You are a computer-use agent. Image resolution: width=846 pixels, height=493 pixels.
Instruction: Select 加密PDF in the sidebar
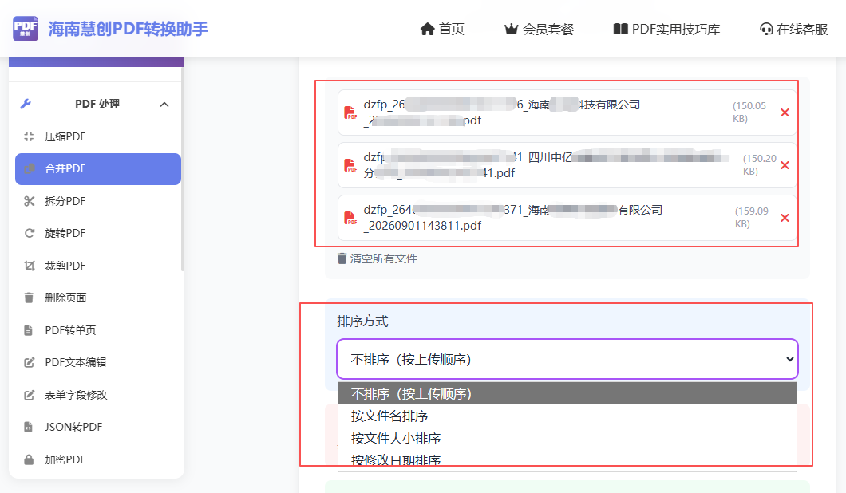pos(97,459)
